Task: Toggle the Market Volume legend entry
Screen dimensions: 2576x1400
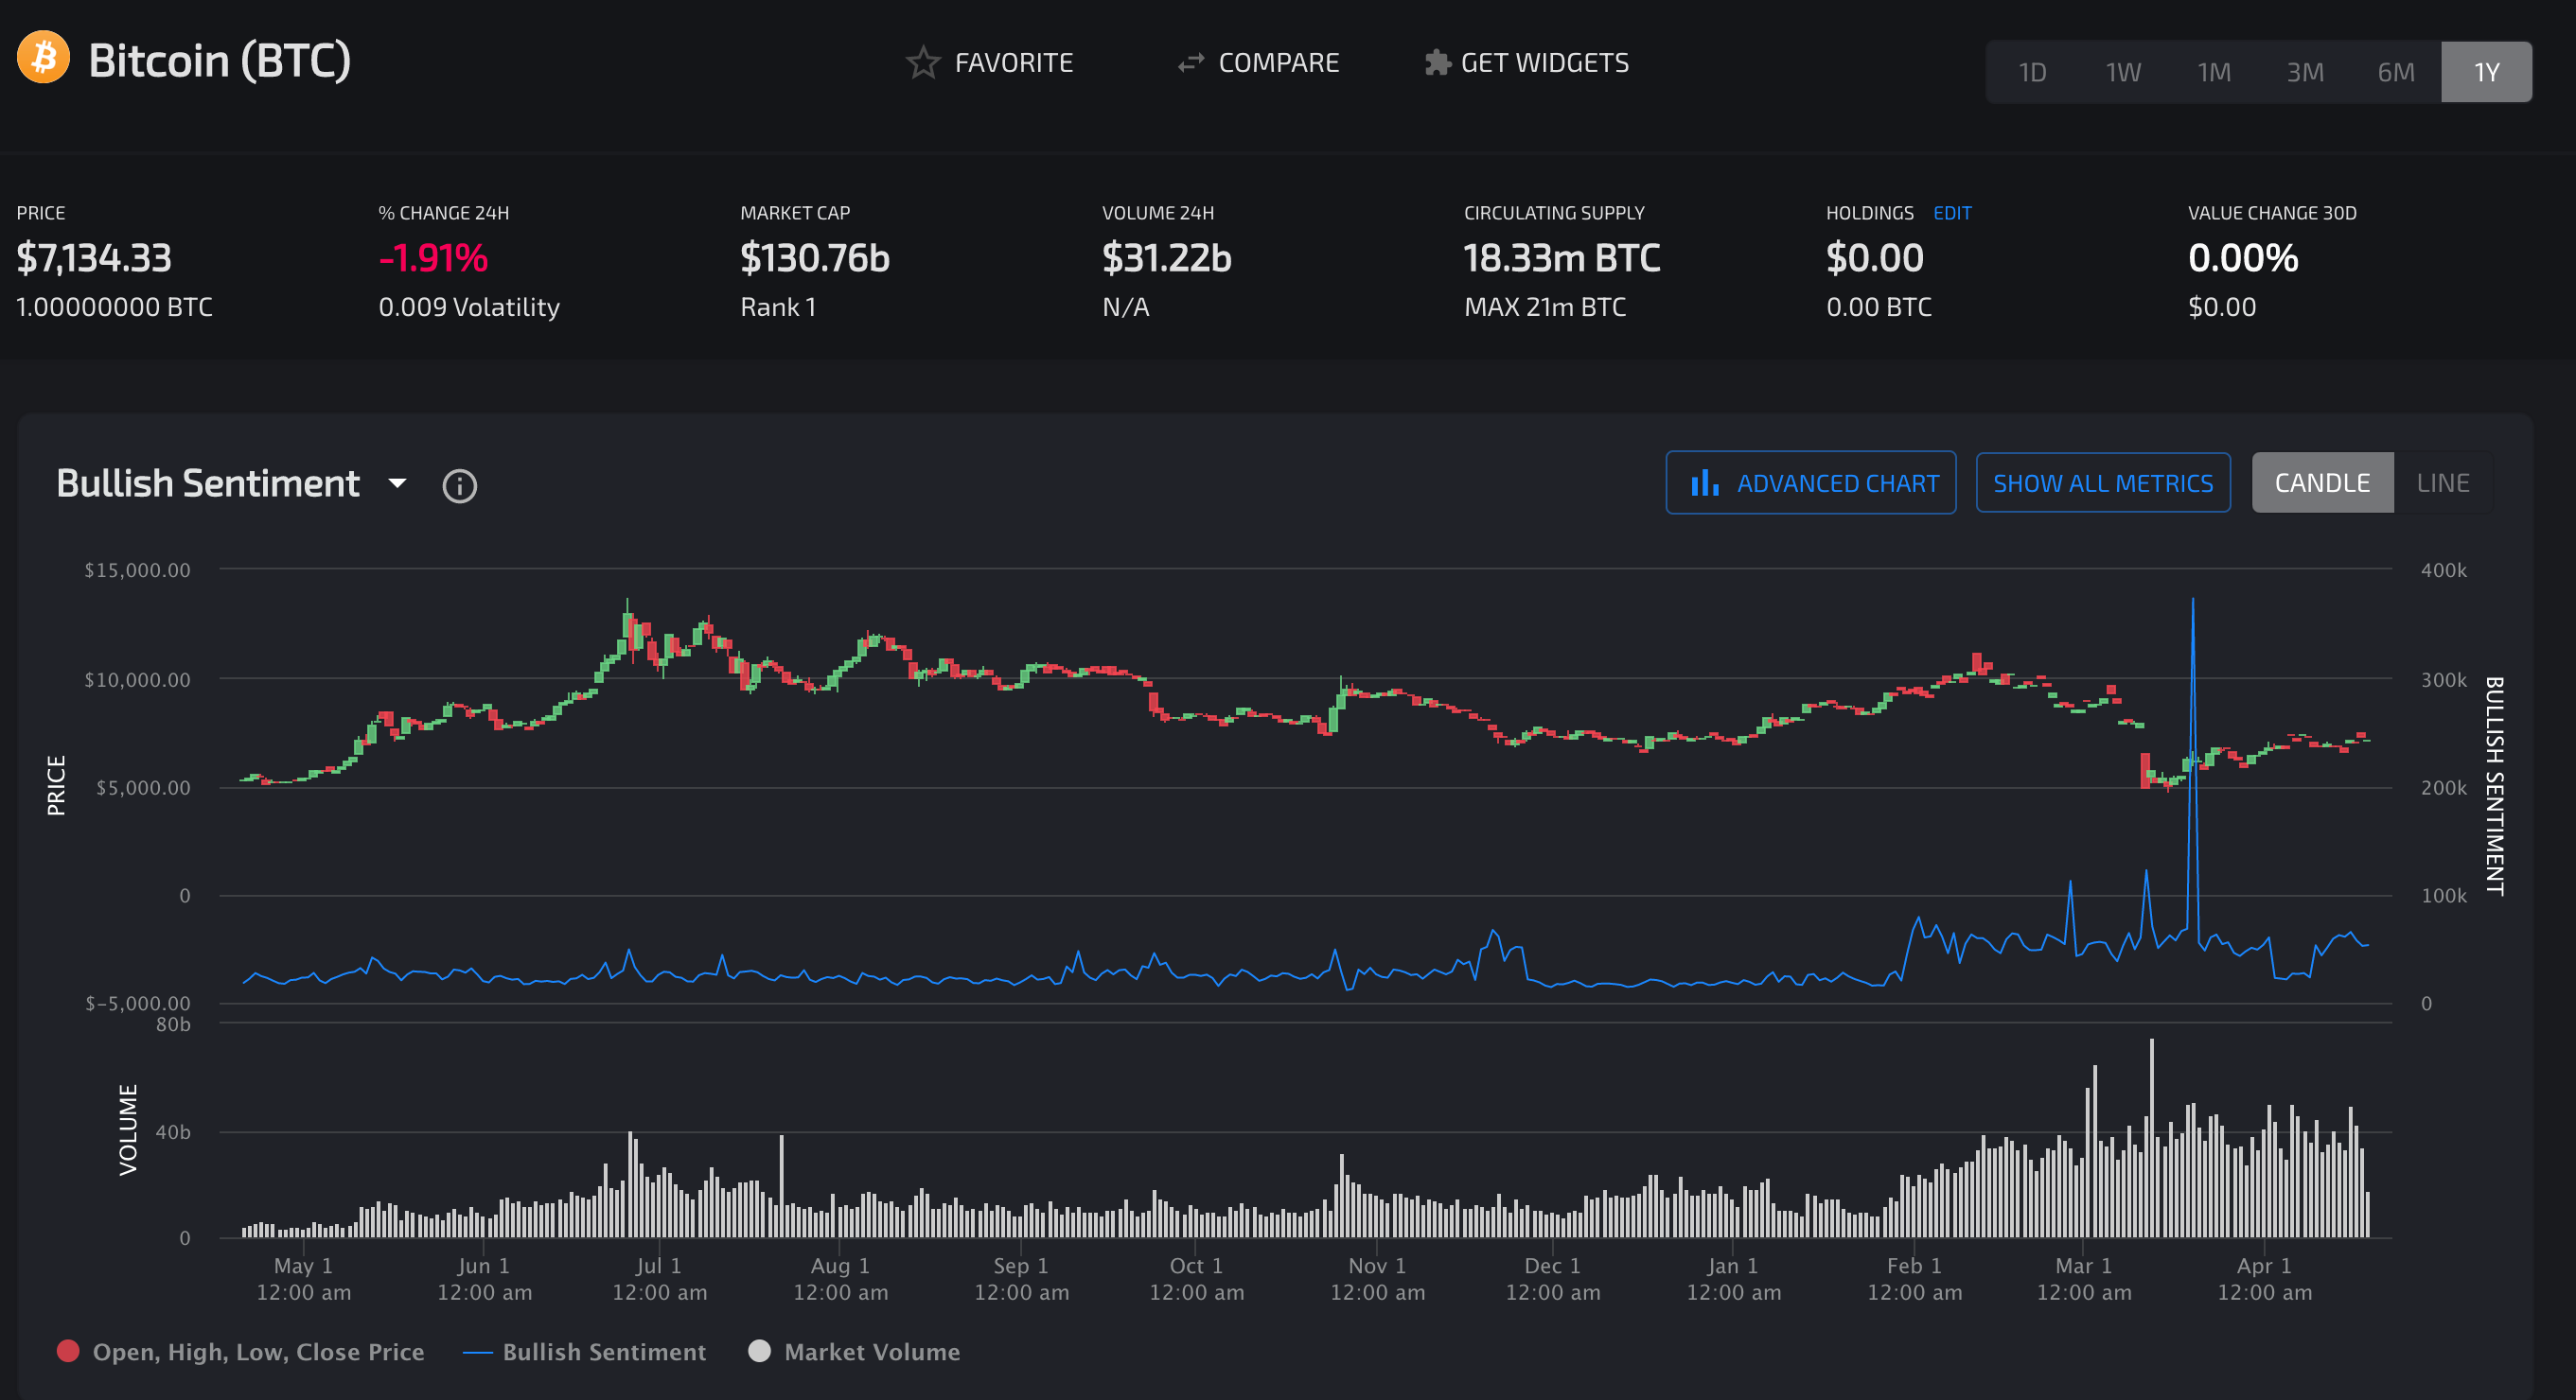Action: [x=854, y=1352]
